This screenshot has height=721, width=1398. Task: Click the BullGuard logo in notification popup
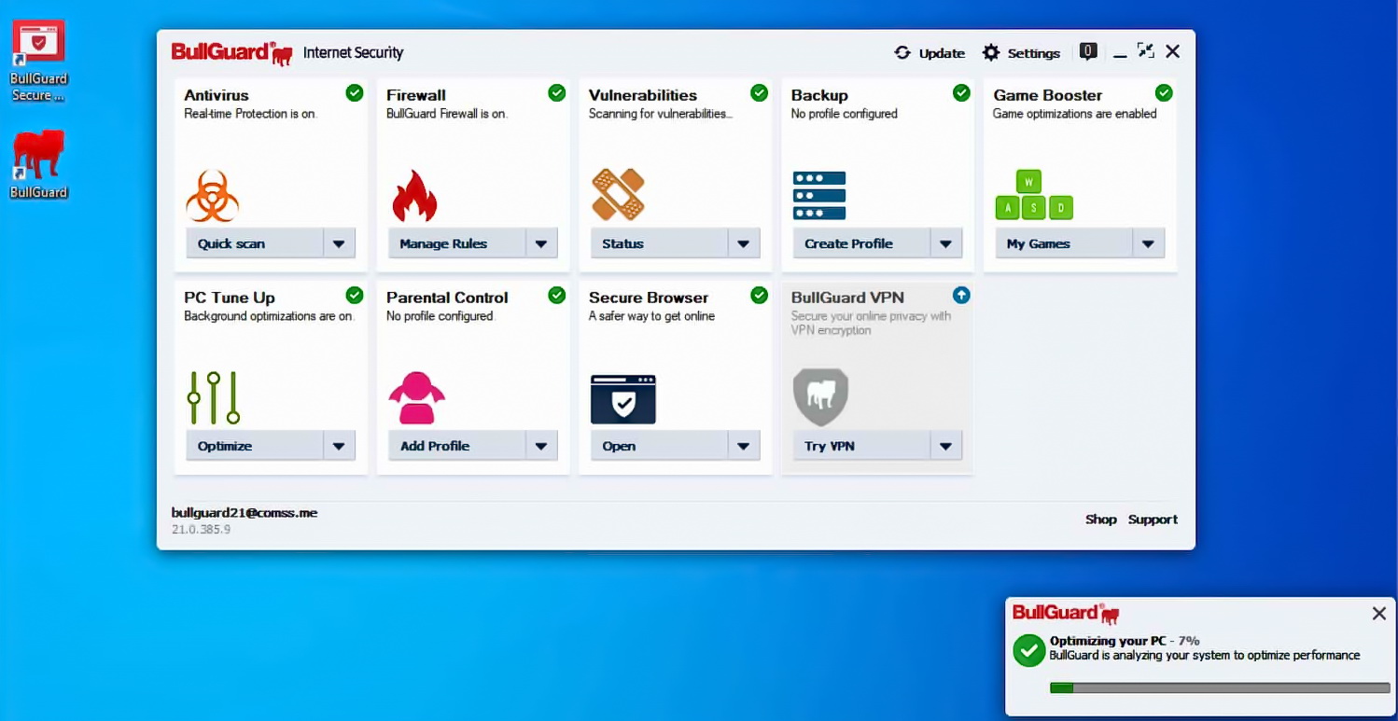pos(1066,613)
